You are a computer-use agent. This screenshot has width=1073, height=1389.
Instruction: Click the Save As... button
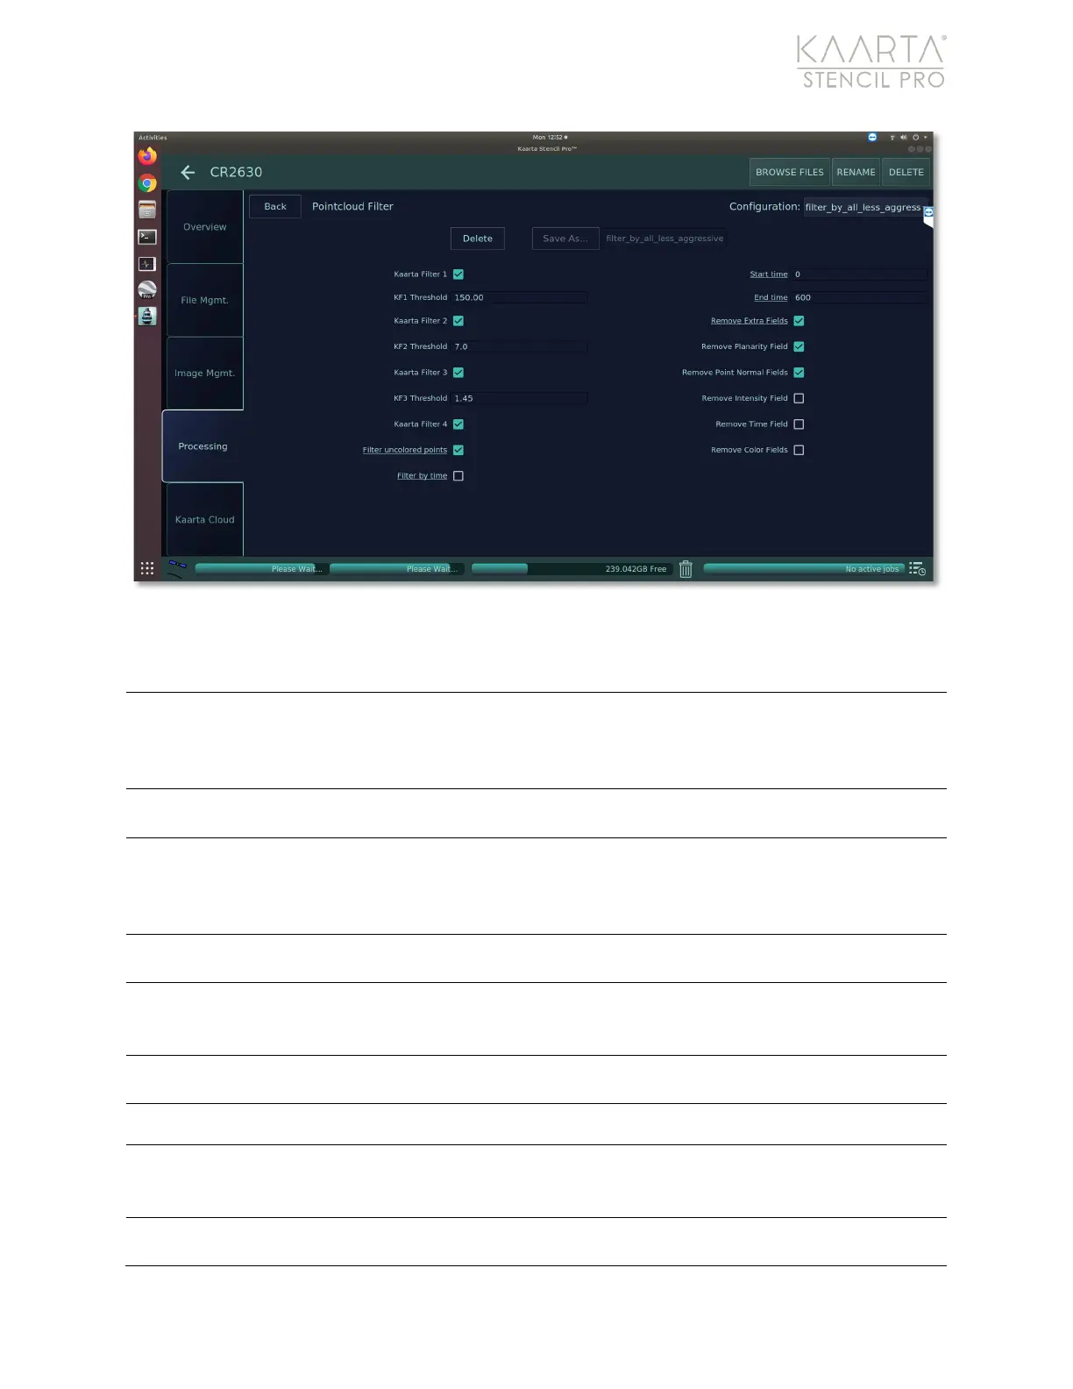pos(565,239)
